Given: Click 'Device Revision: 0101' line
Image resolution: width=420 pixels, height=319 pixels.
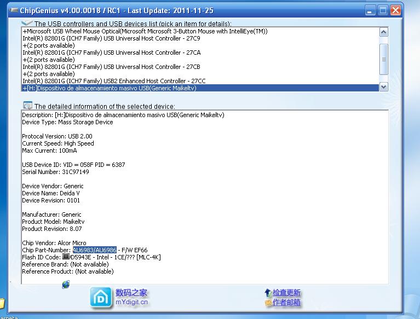Looking at the screenshot, I should pos(51,200).
